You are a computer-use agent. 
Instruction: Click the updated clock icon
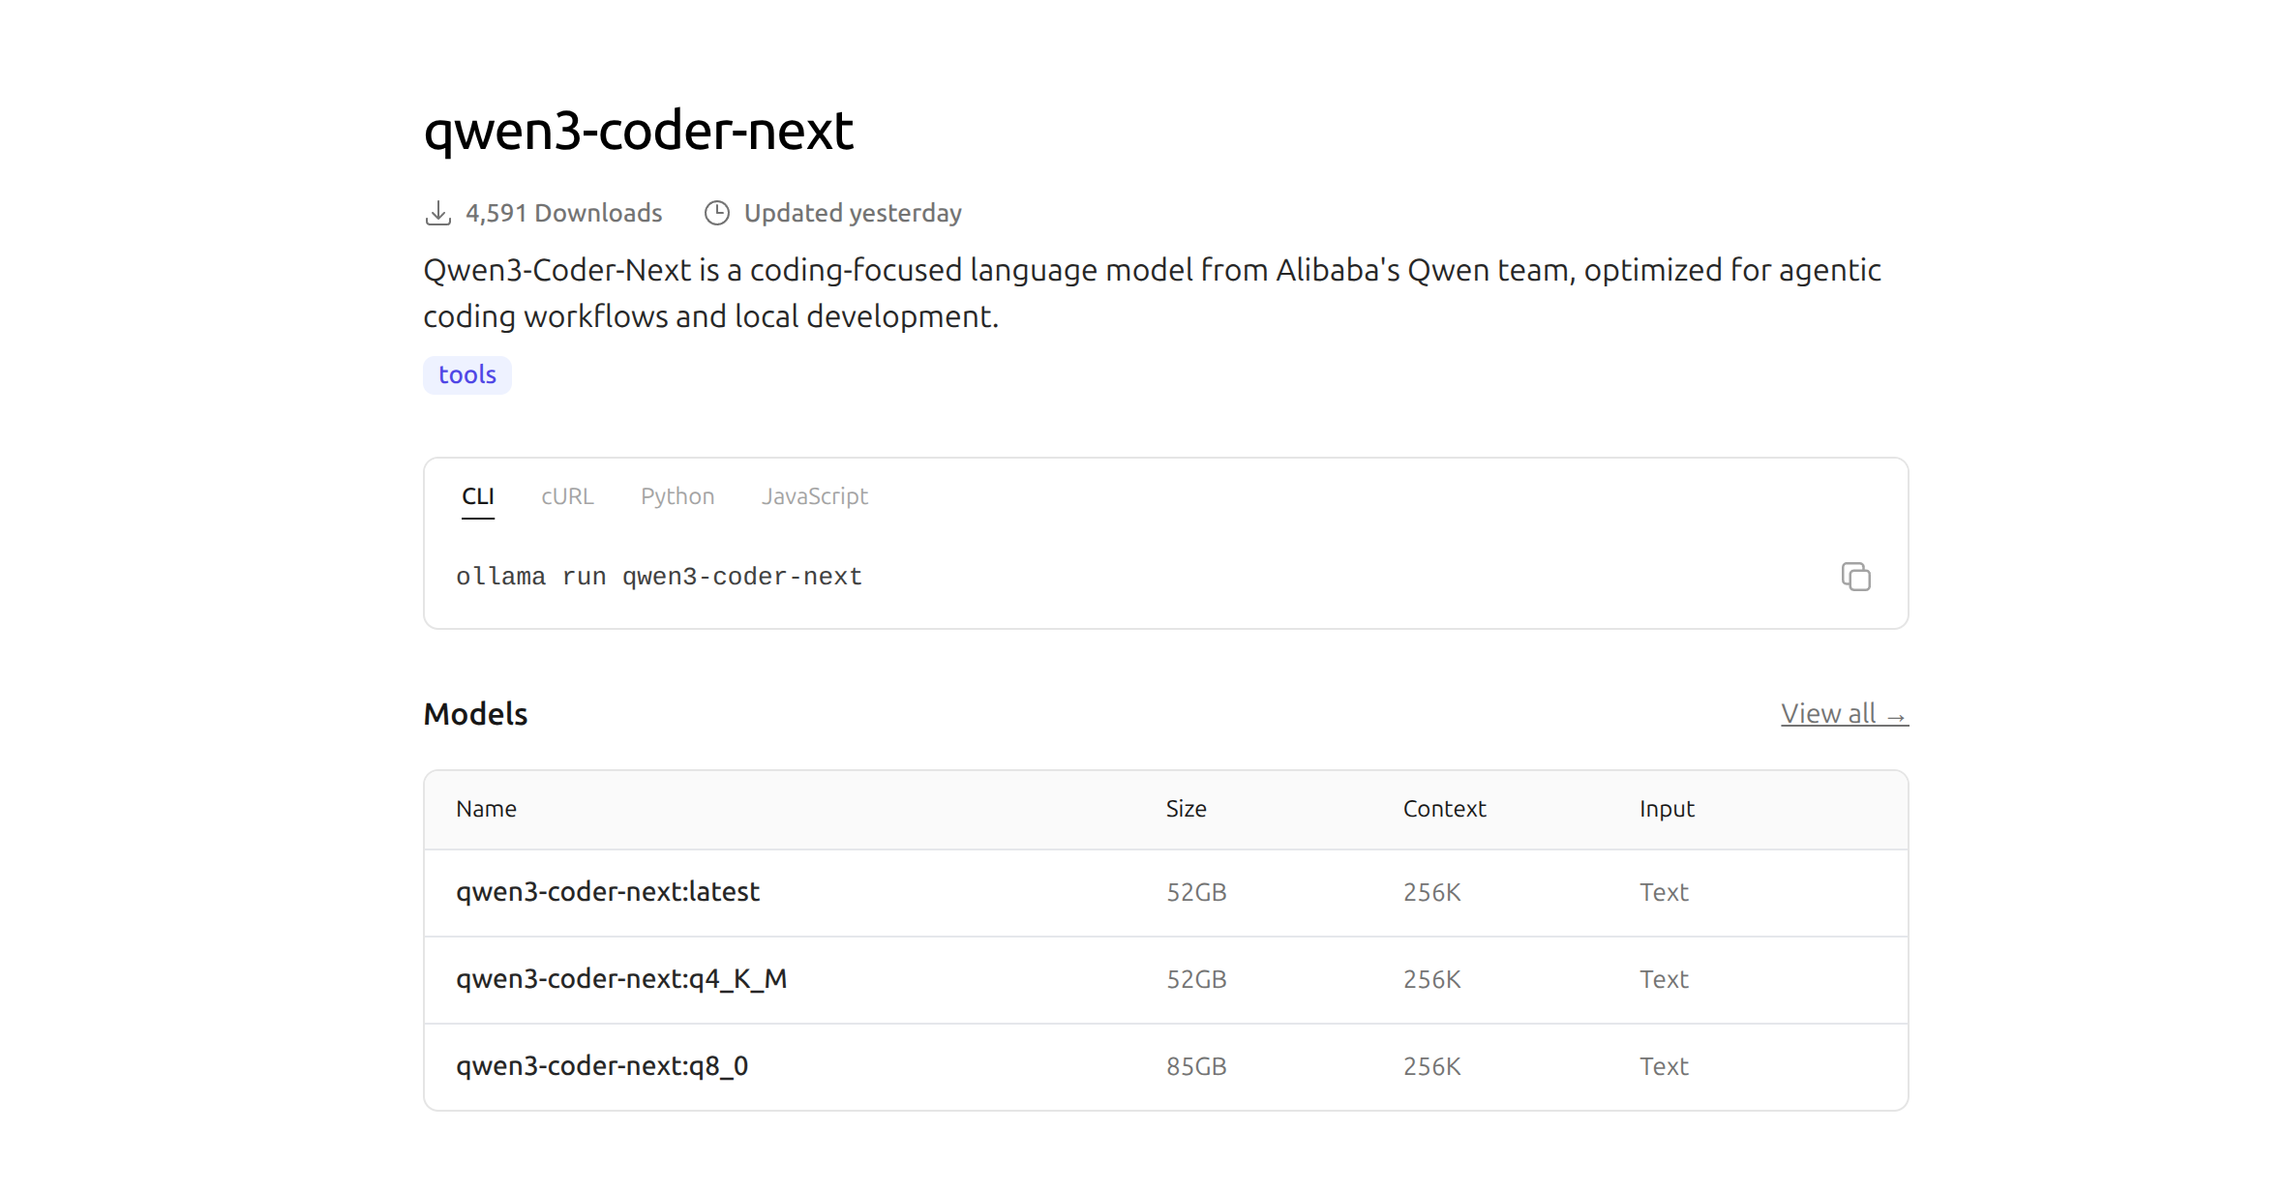(717, 213)
